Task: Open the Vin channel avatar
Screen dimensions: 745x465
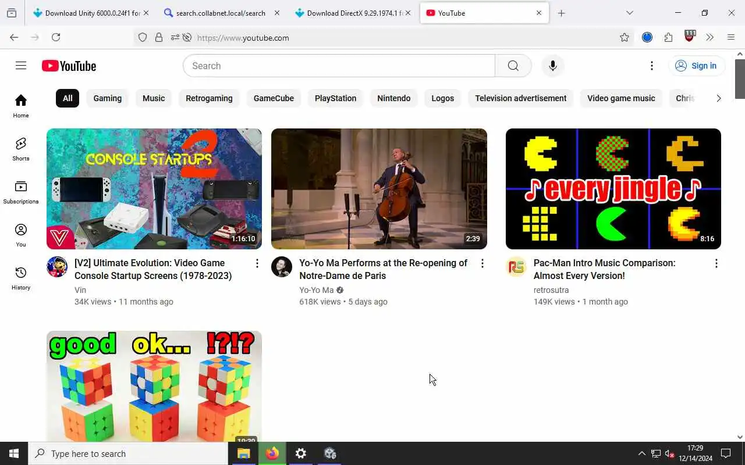Action: click(x=57, y=267)
